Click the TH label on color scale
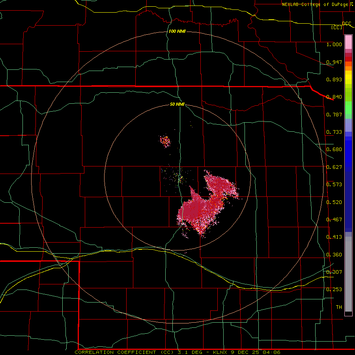This screenshot has width=355, height=355. click(x=339, y=307)
